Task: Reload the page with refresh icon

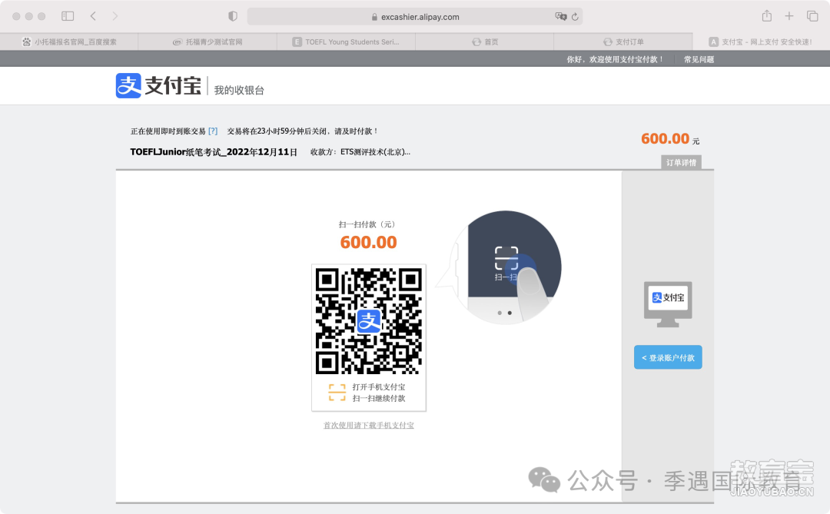Action: coord(575,17)
